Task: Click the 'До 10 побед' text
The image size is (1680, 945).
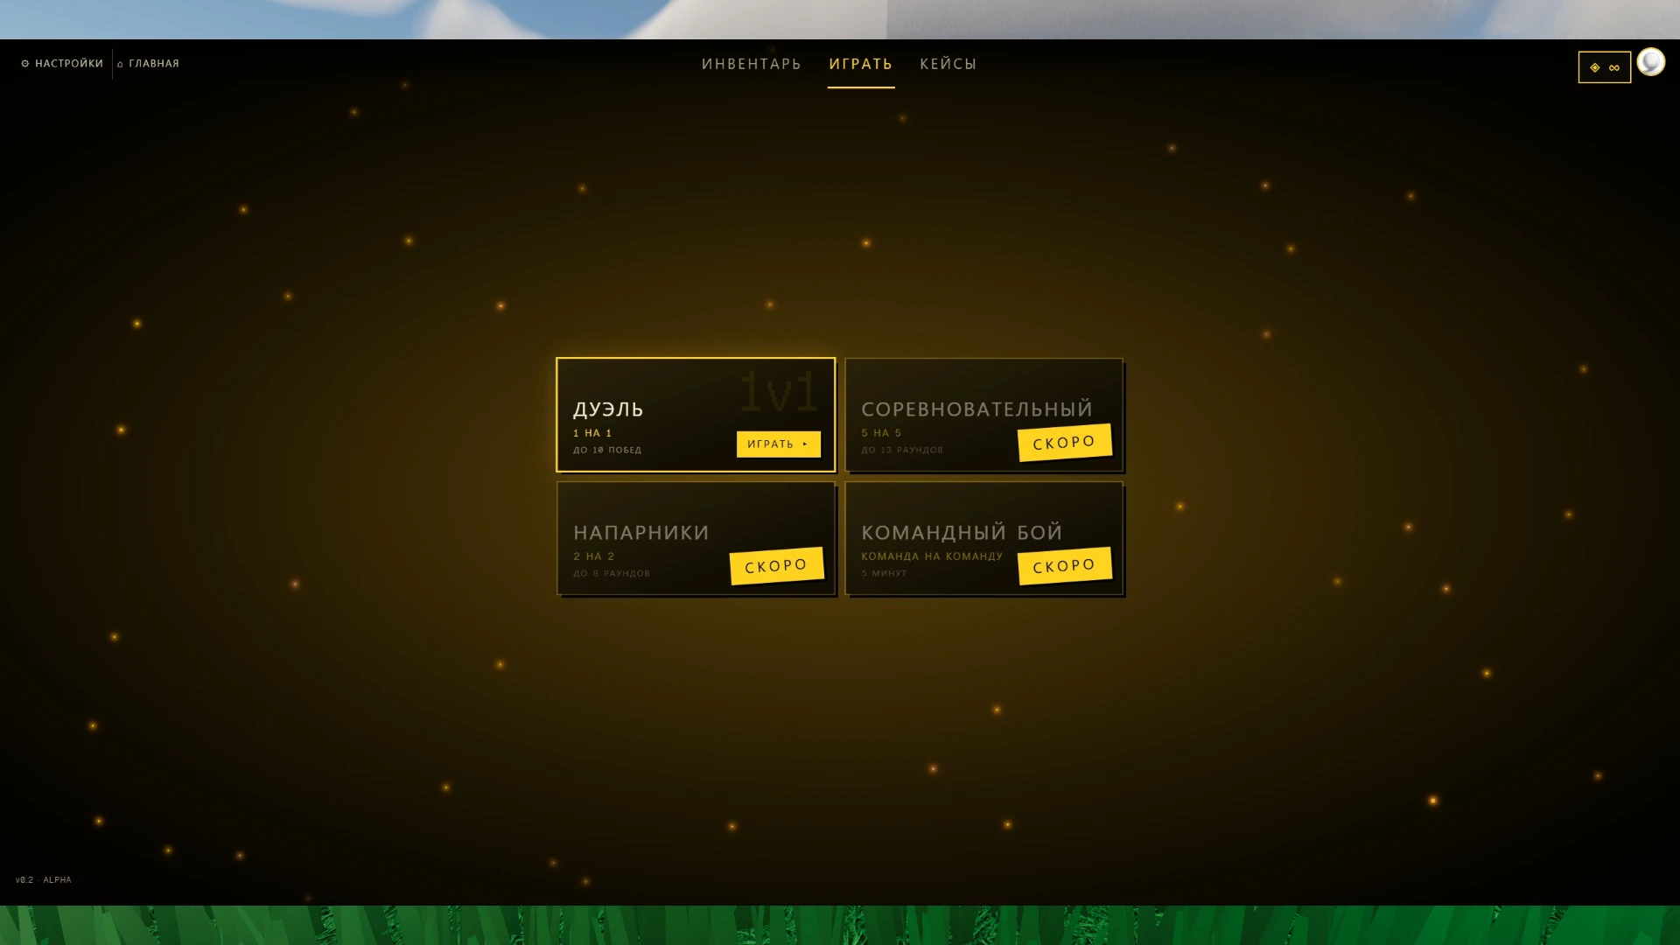Action: click(x=607, y=451)
